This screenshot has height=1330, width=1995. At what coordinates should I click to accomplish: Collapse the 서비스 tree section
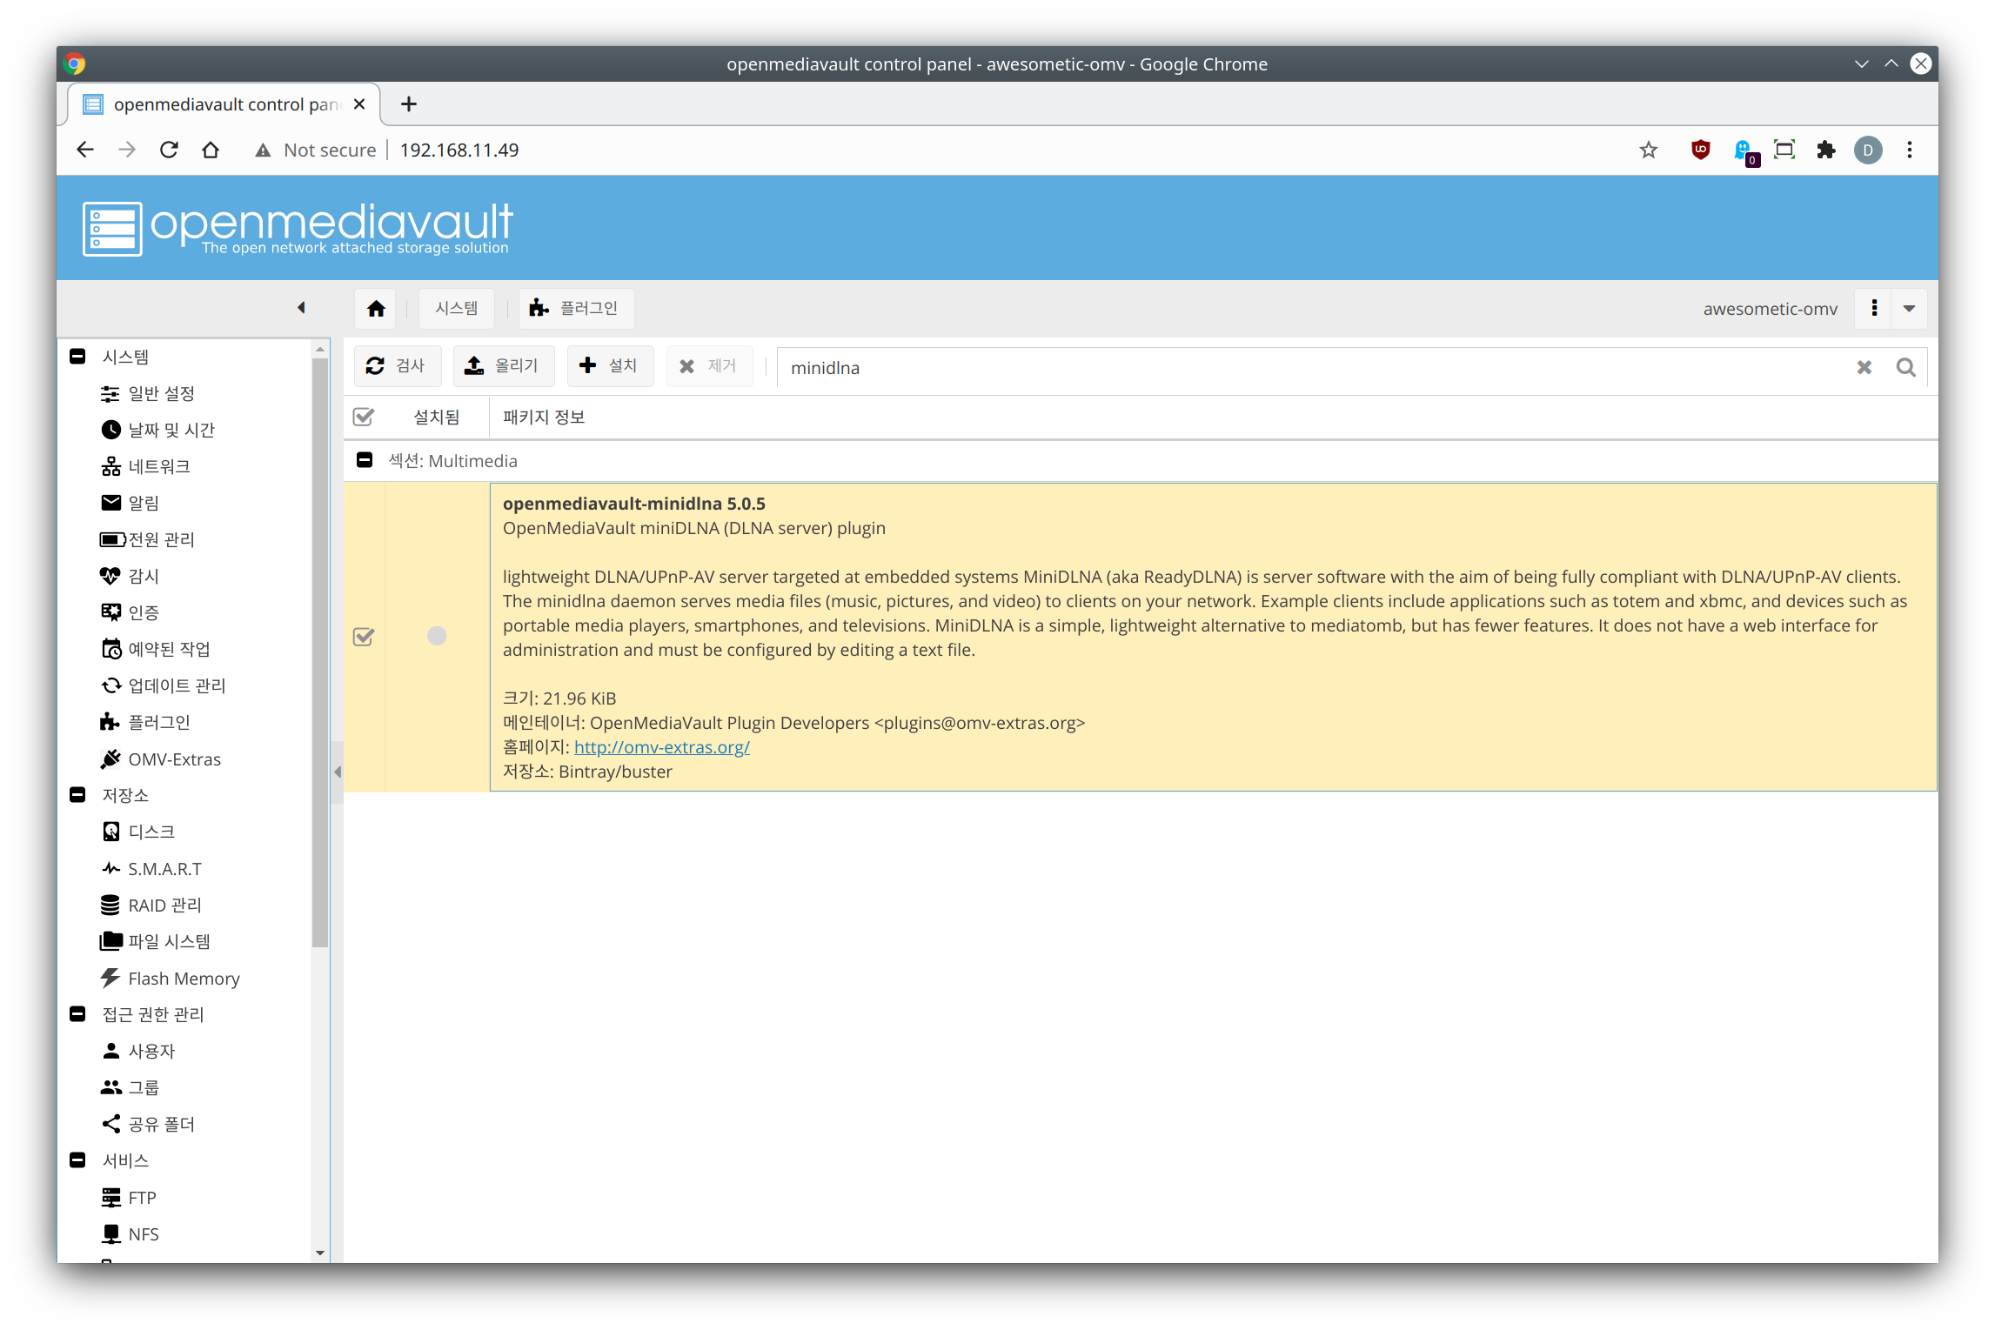coord(77,1160)
